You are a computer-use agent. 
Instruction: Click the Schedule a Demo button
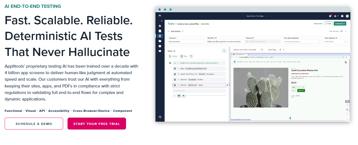point(34,124)
